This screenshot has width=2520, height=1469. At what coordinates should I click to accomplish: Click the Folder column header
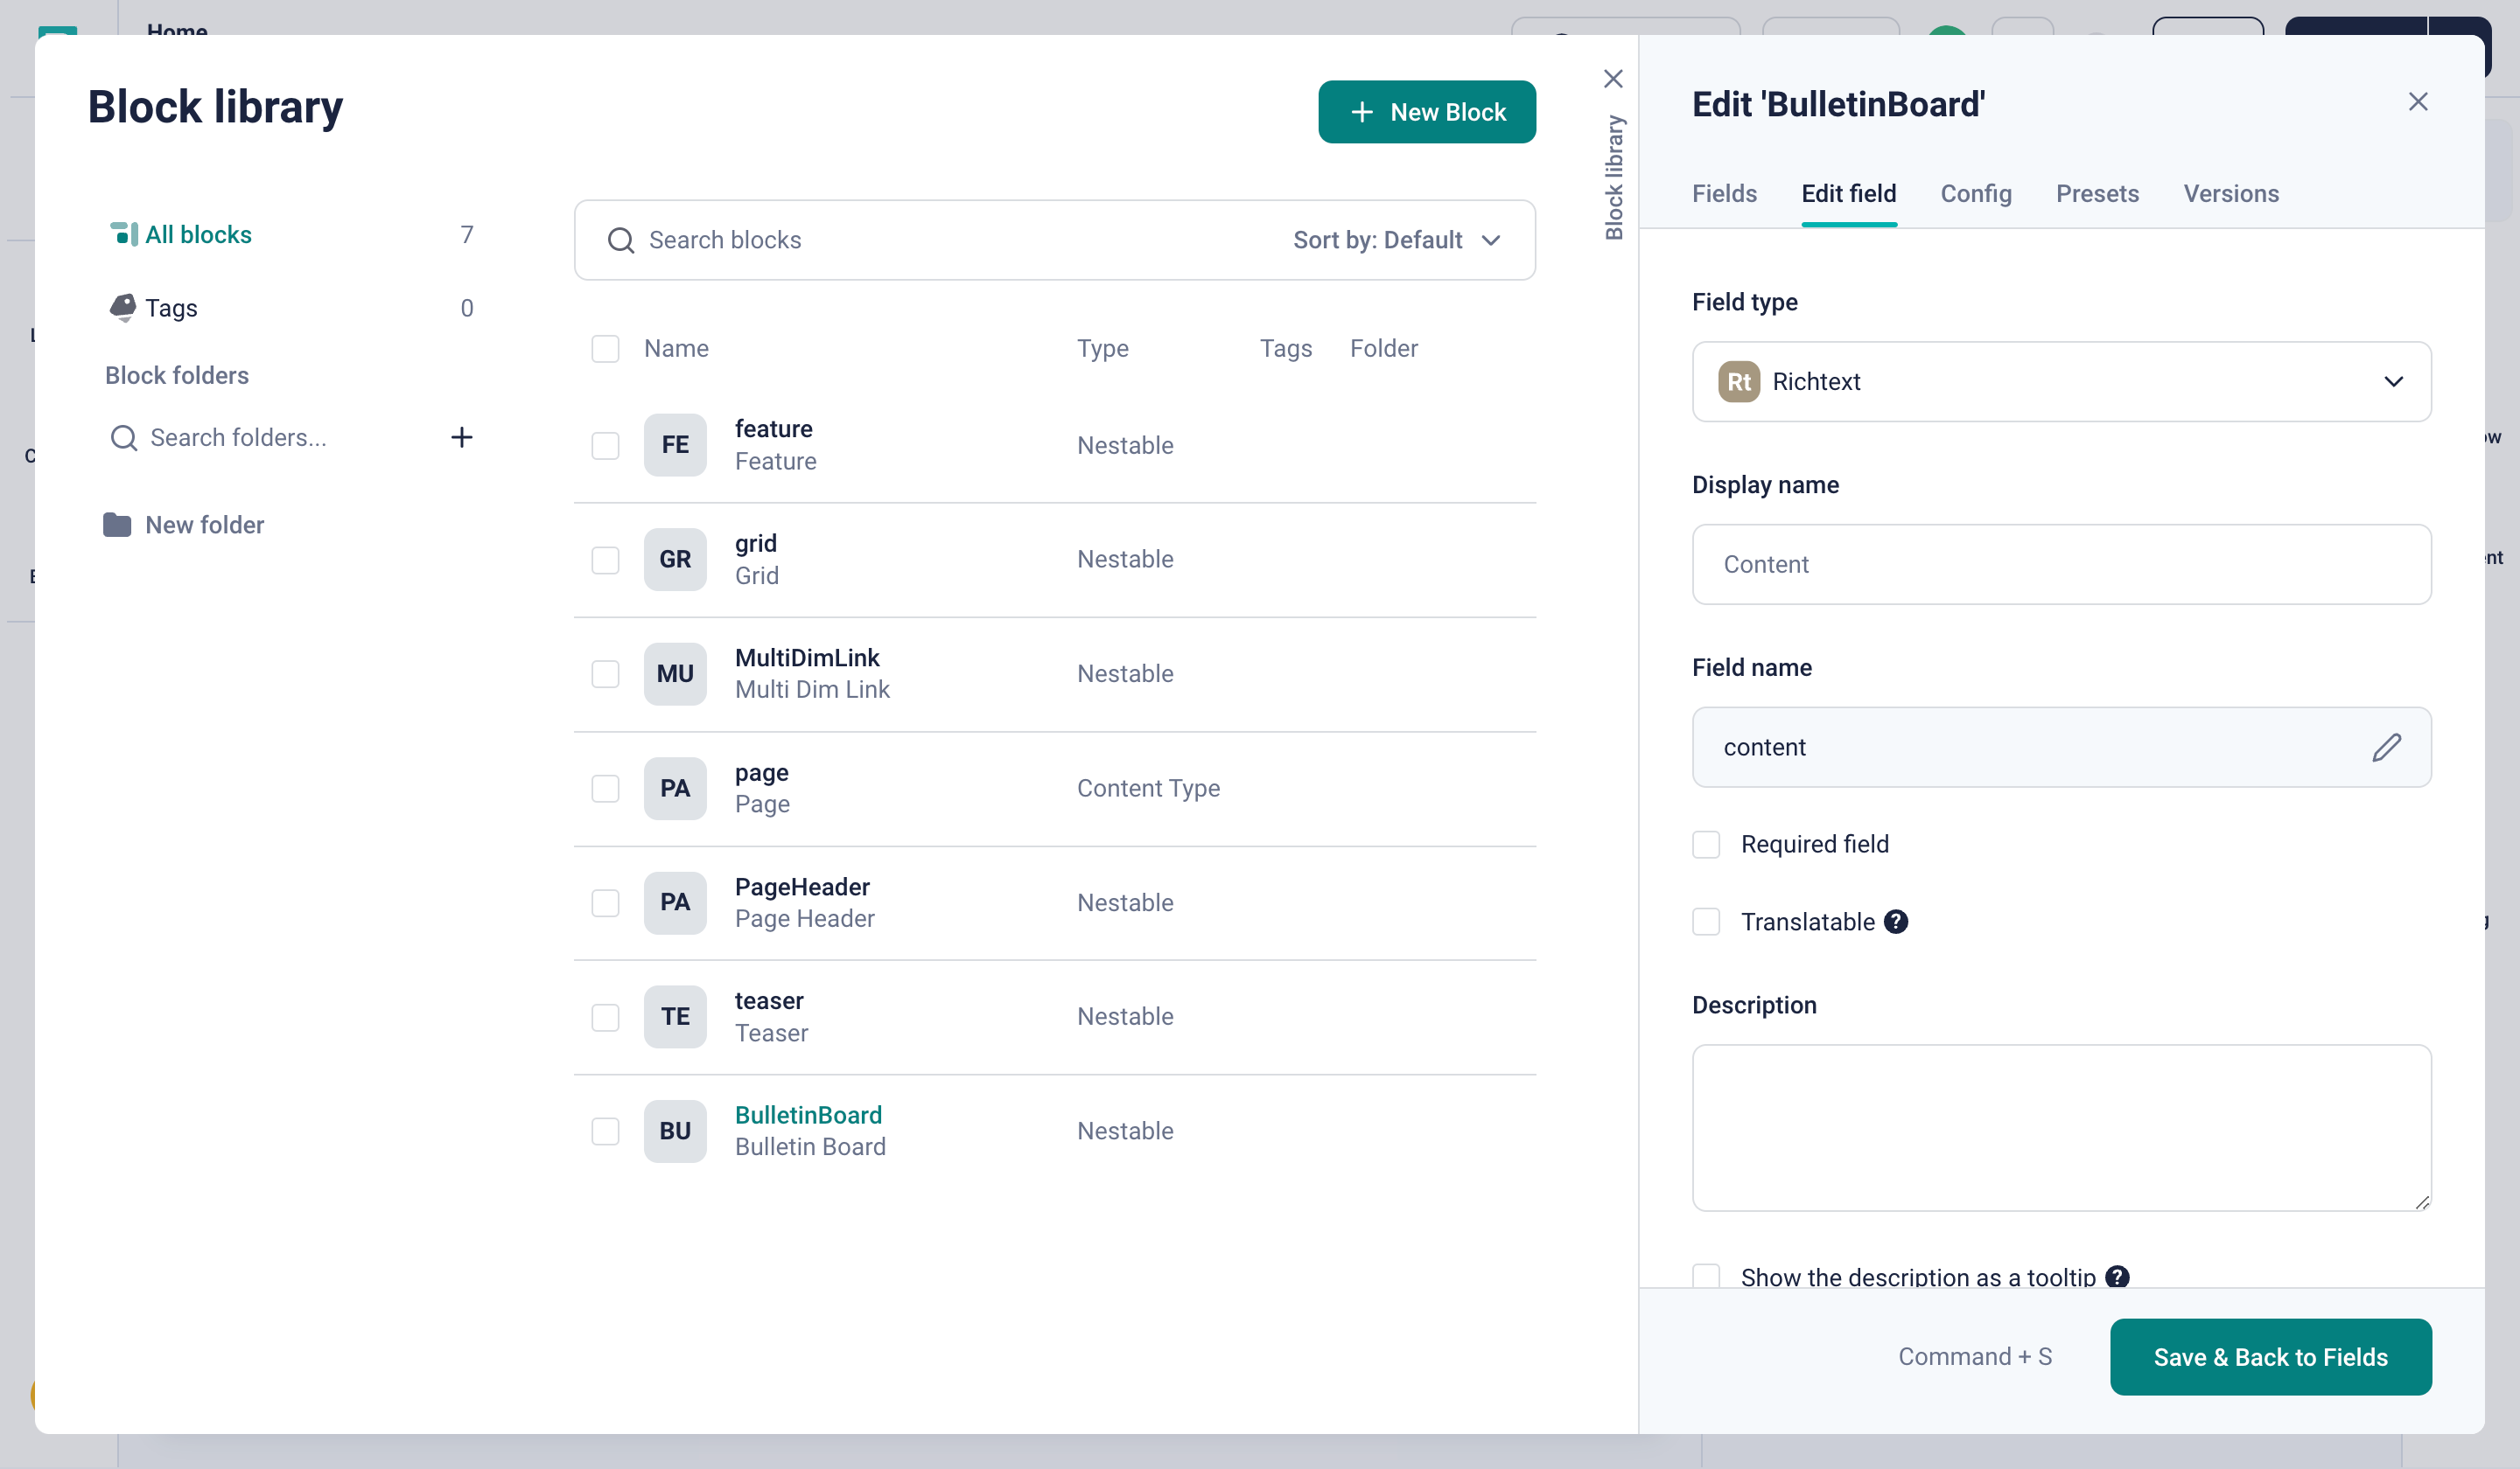pyautogui.click(x=1383, y=349)
